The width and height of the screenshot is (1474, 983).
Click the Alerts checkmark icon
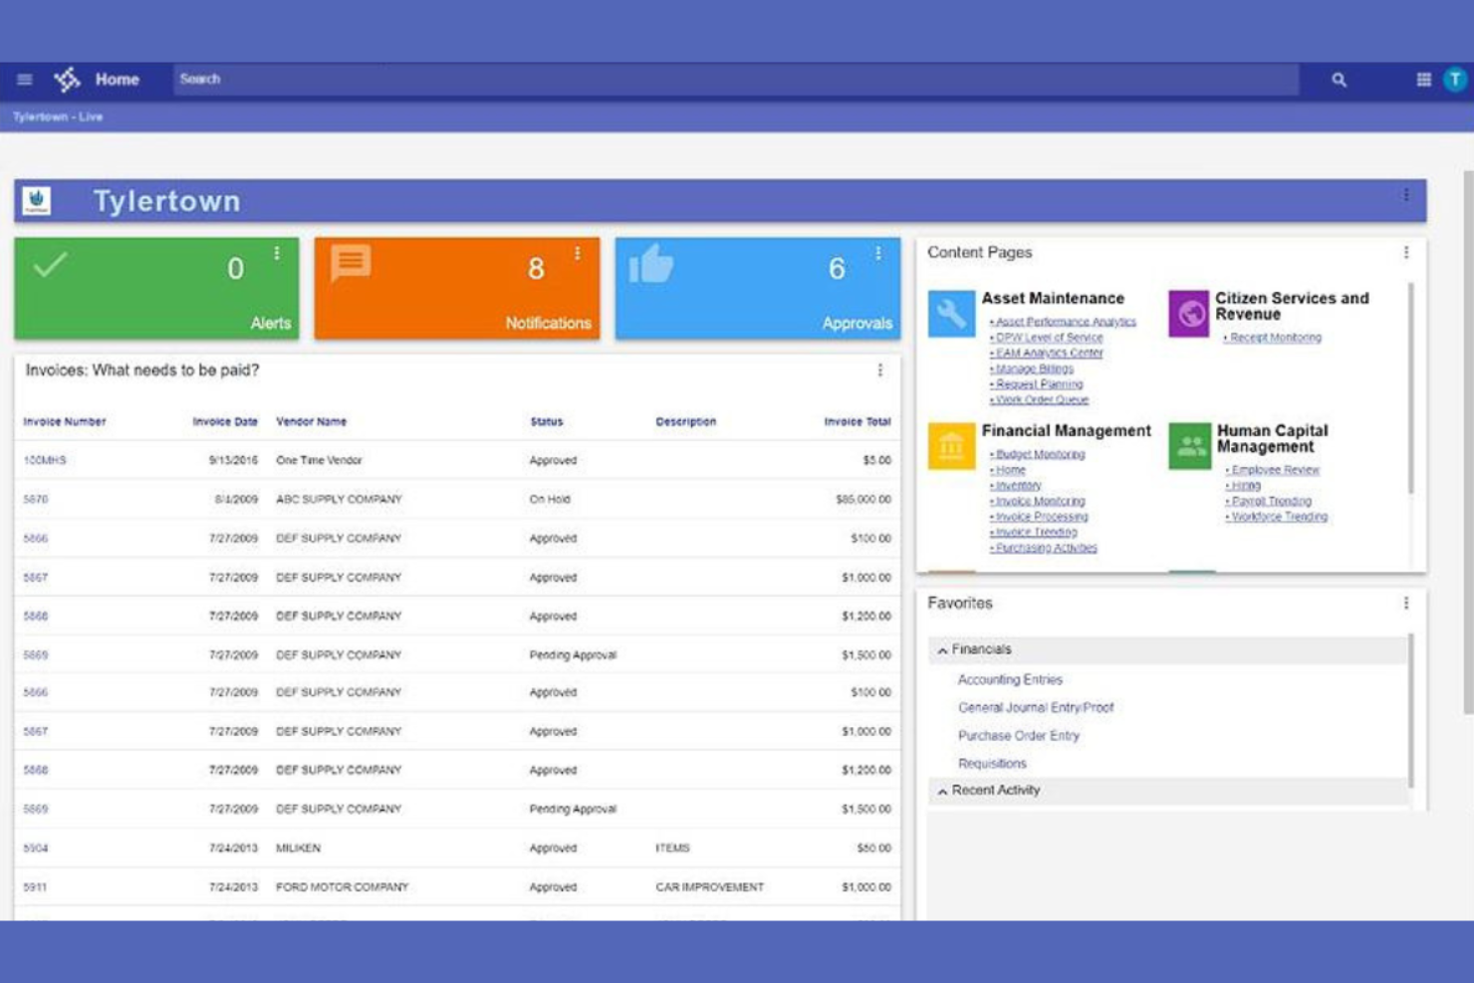50,265
